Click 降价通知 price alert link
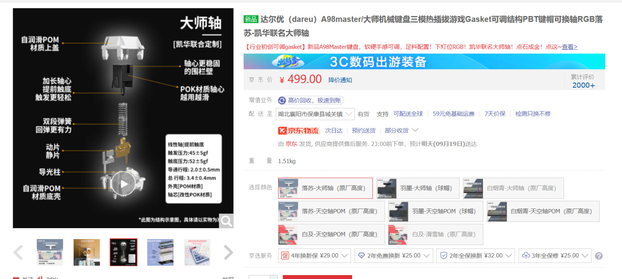Viewport: 622px width, 279px height. [x=340, y=80]
